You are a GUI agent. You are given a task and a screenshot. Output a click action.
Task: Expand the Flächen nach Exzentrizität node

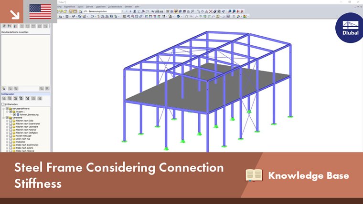click(x=7, y=123)
